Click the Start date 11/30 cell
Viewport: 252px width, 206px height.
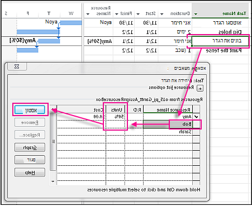pyautogui.click(x=146, y=23)
